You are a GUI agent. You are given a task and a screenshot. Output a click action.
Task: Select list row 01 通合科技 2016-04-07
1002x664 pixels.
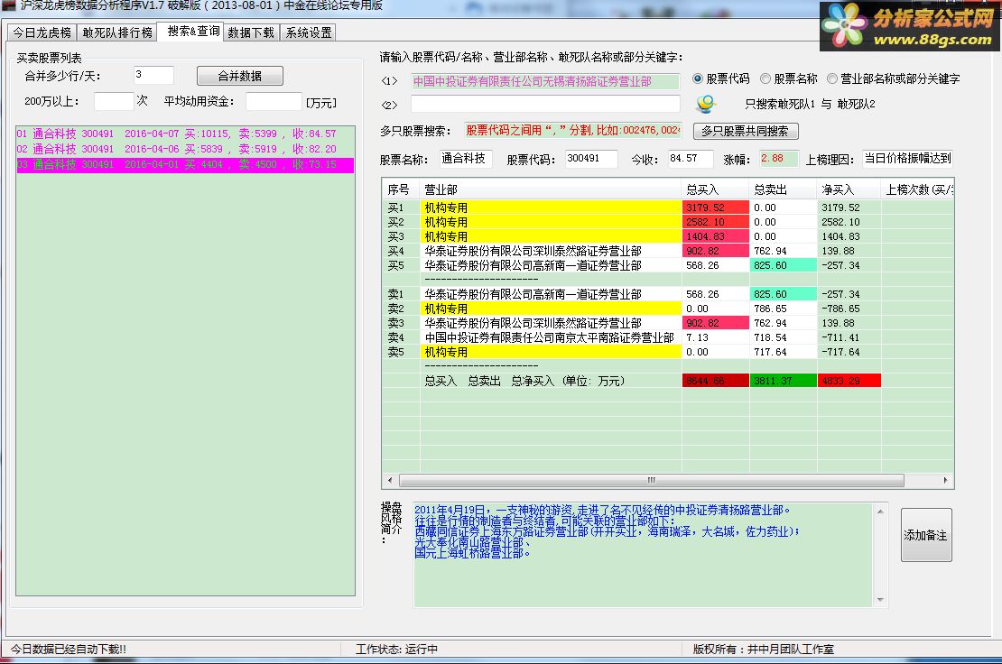tap(185, 134)
